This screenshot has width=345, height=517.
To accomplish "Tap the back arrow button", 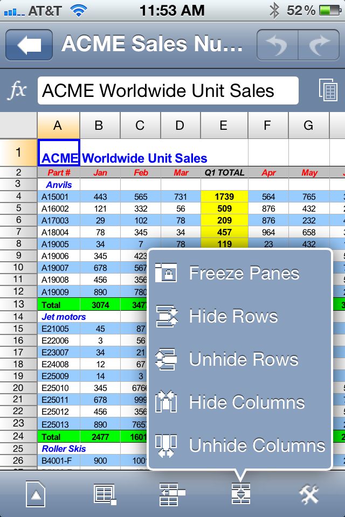I will click(x=29, y=45).
